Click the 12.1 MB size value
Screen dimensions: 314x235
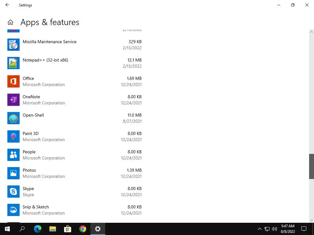click(135, 60)
